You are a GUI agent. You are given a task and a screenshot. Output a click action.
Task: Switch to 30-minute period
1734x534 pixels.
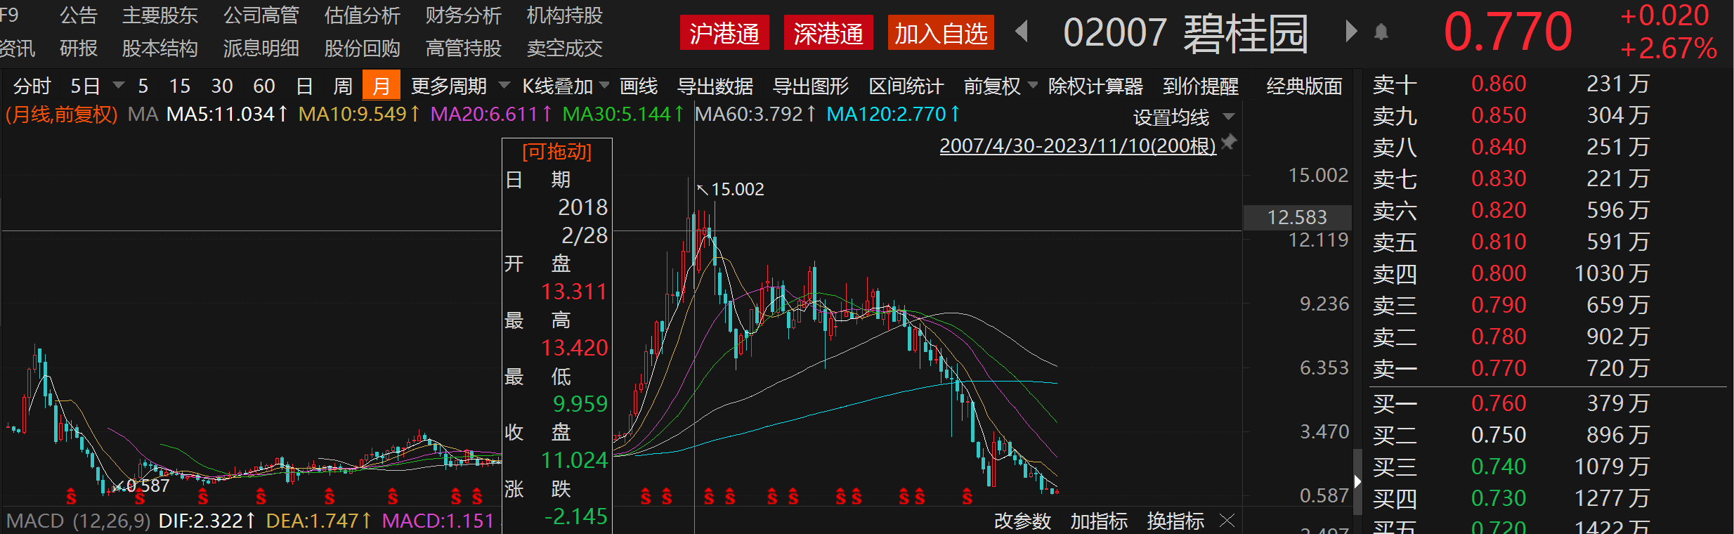(222, 86)
